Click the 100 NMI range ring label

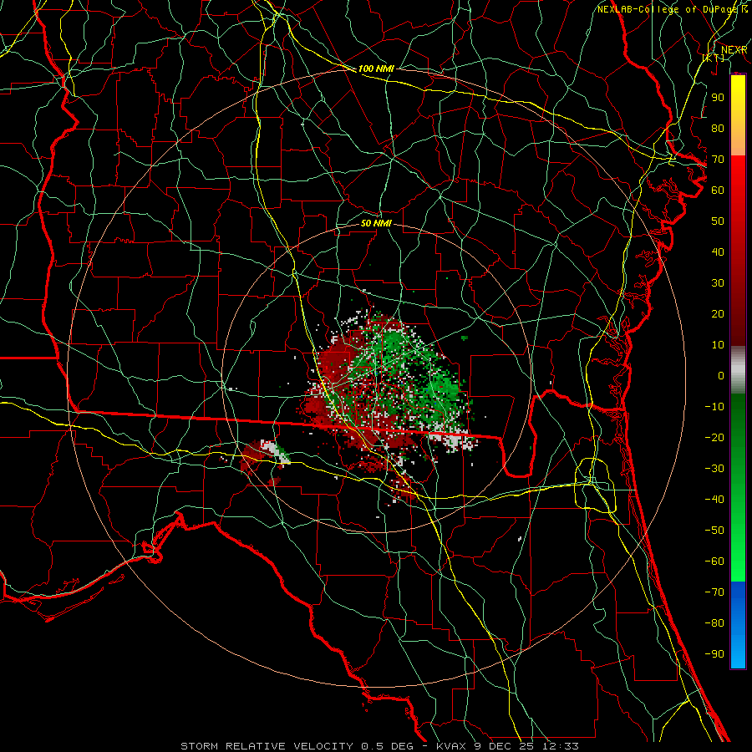[x=376, y=69]
